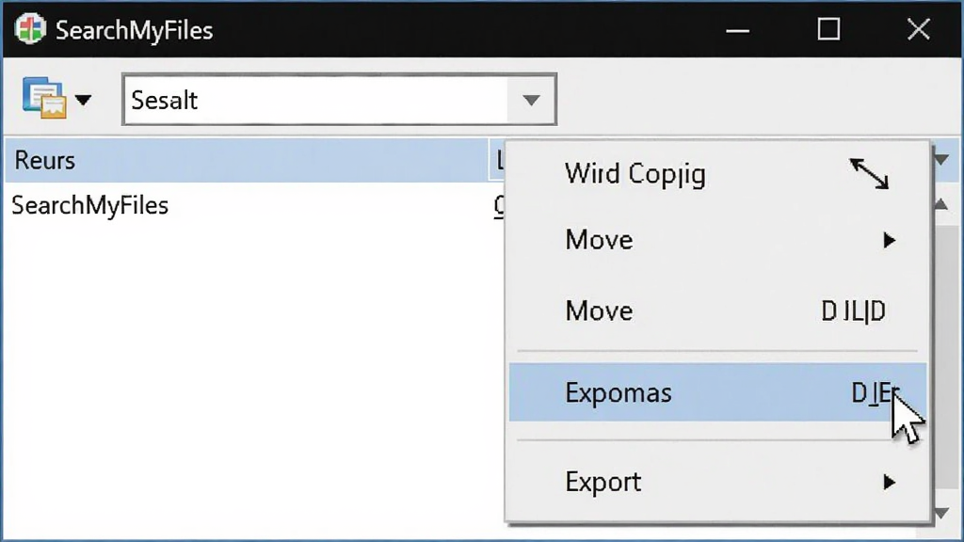Choose the Move entry with D JL|D shortcut
The width and height of the screenshot is (964, 542).
click(x=717, y=311)
